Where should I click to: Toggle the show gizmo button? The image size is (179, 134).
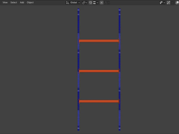pyautogui.click(x=169, y=3)
